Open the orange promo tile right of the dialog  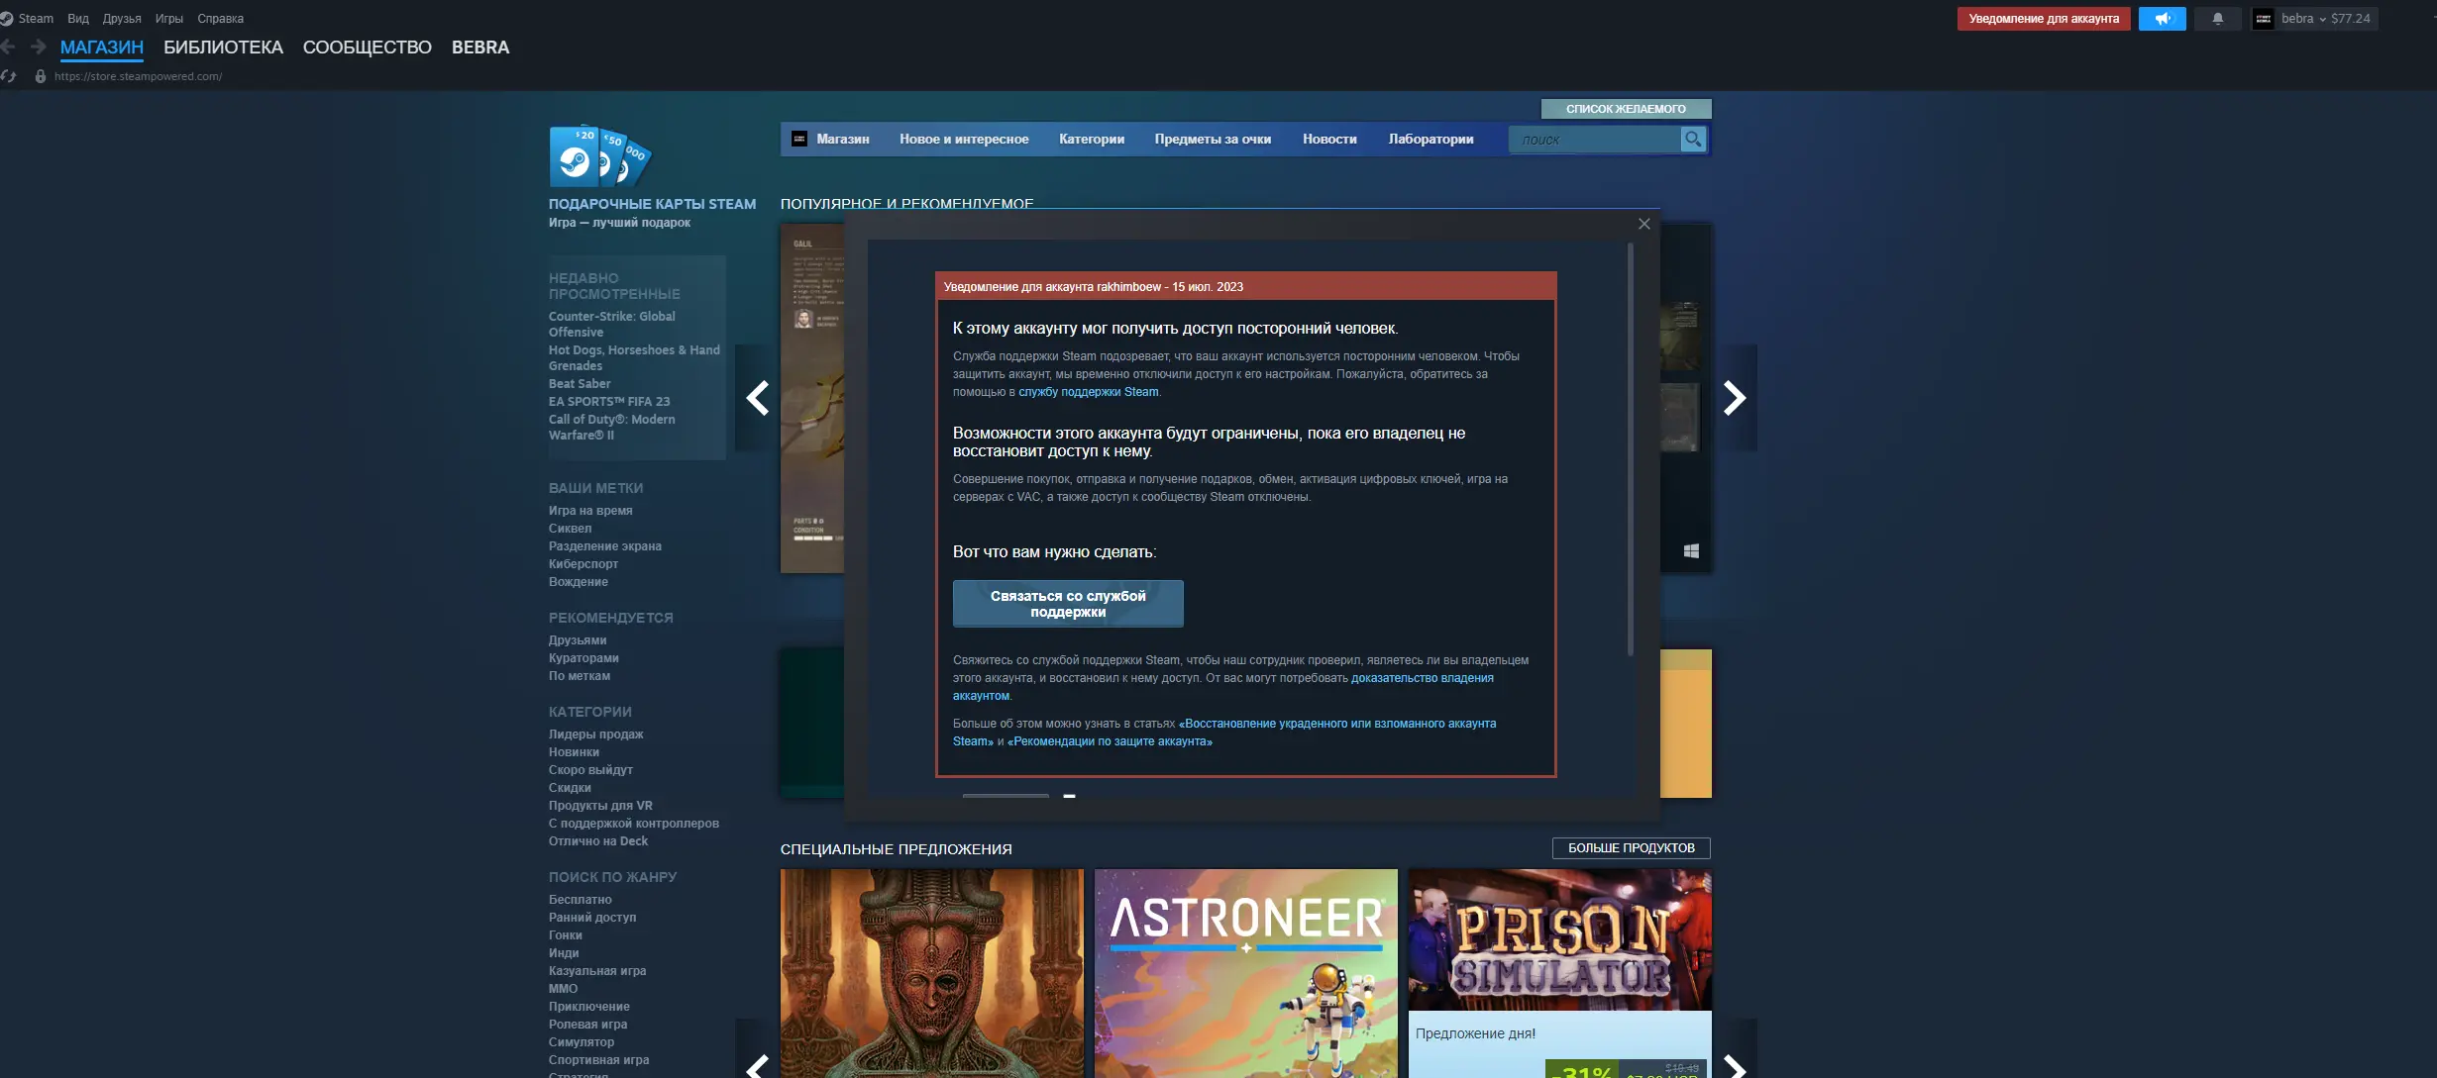pos(1686,724)
